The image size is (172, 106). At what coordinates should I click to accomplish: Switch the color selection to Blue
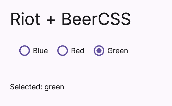click(25, 51)
